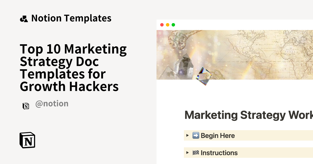The height and width of the screenshot is (164, 313).
Task: Click the Notion Templates header text
Action: 71,18
